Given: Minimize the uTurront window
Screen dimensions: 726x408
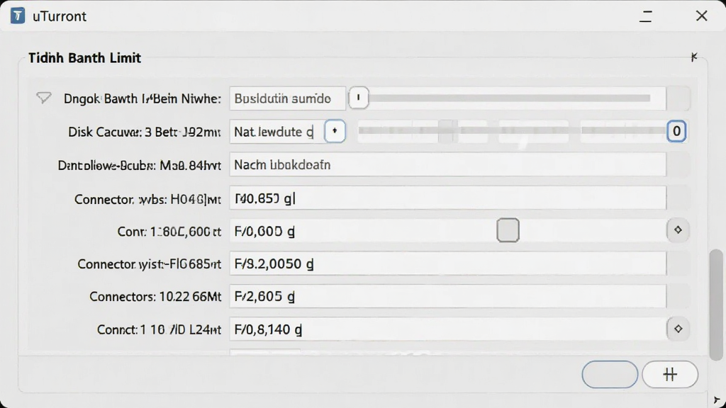Looking at the screenshot, I should [645, 16].
